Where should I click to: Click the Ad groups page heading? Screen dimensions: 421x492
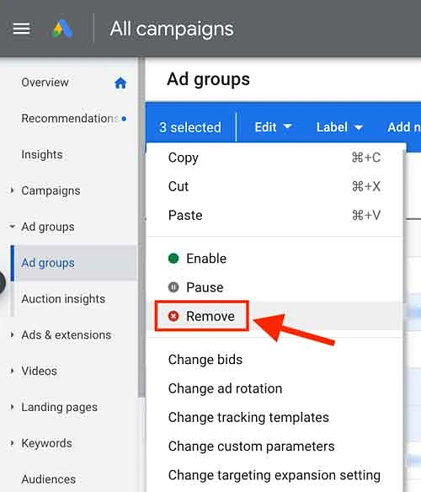(208, 79)
